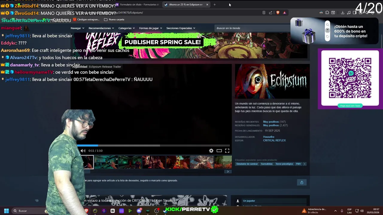
Task: Open the Advertencia de... weather alert widget
Action: (x=314, y=211)
